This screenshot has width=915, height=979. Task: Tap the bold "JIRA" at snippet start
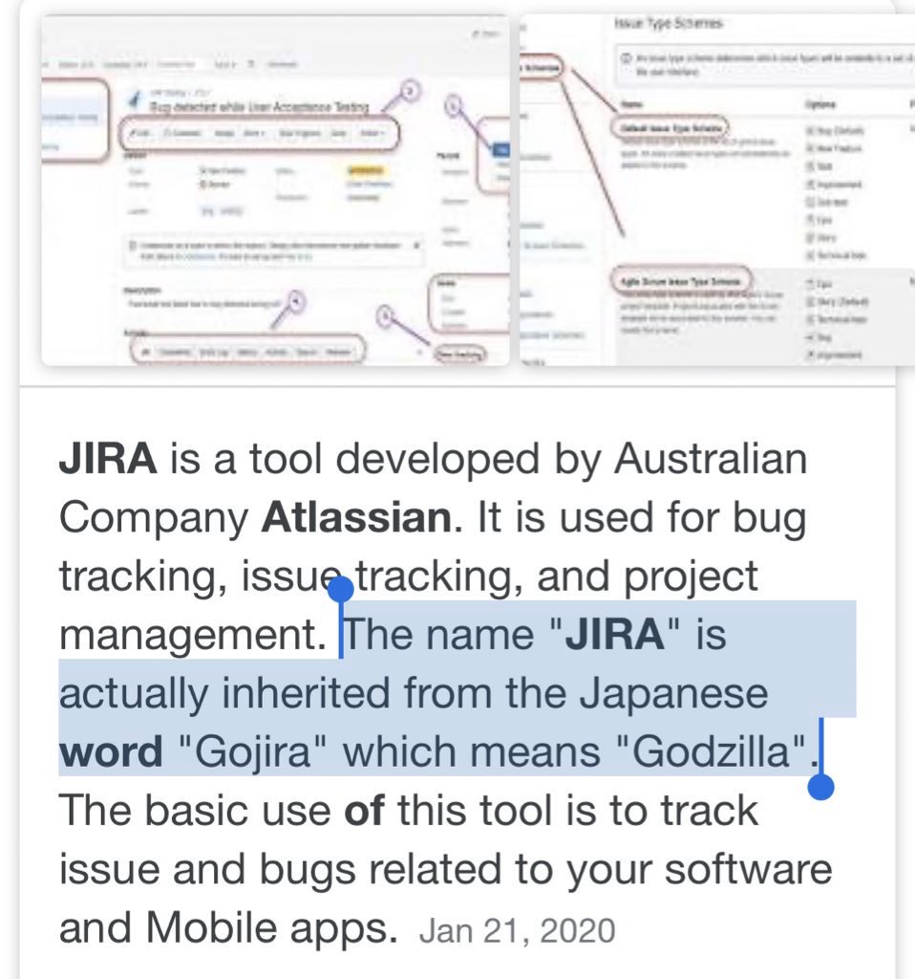pos(108,458)
